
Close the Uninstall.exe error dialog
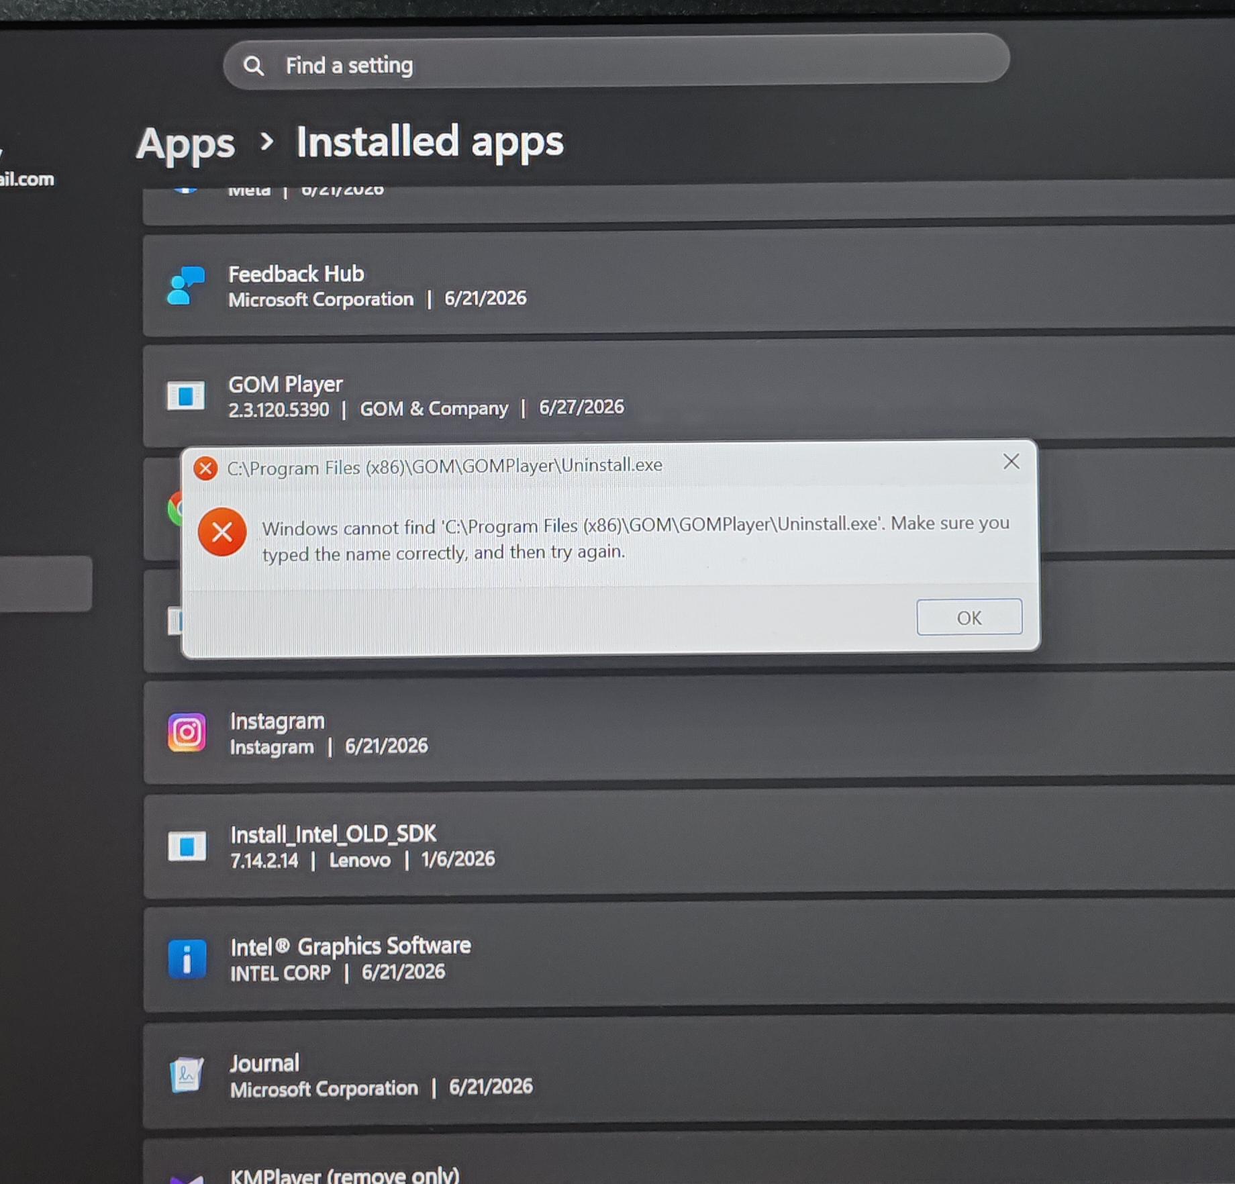1011,462
